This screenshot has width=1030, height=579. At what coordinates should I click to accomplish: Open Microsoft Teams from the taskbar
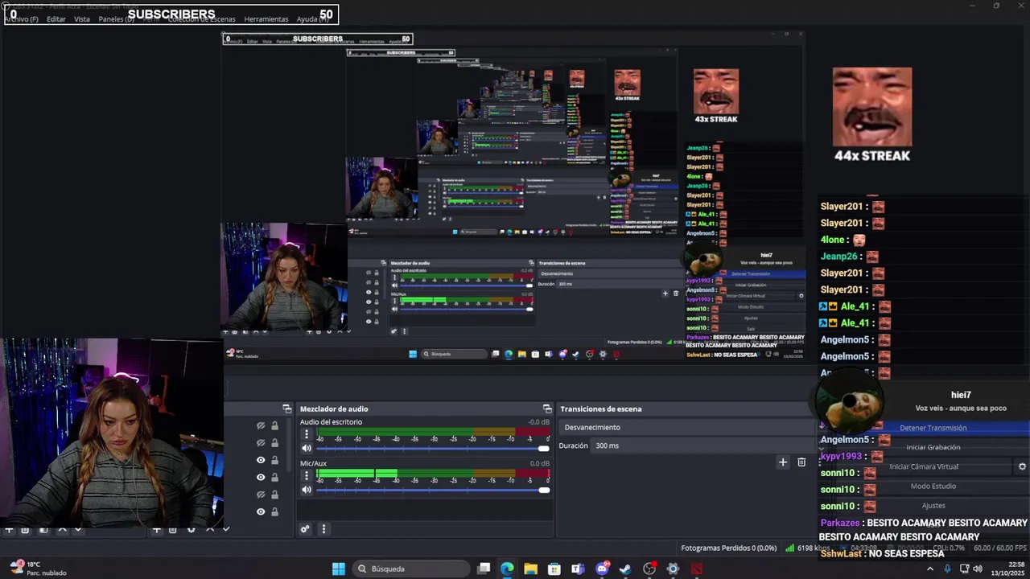pos(578,569)
